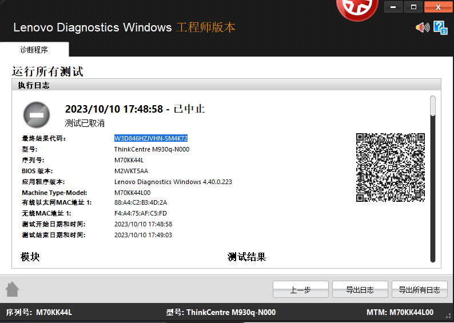Maximize the Lenovo Diagnostics window
This screenshot has height=323, width=454.
click(x=413, y=7)
